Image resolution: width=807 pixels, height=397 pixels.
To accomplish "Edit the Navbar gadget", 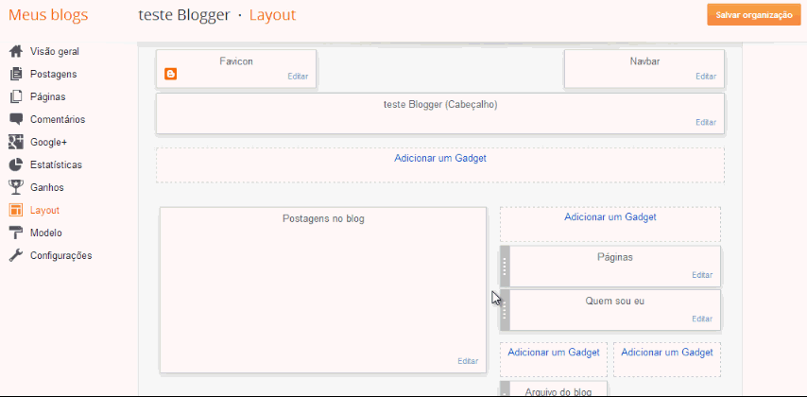I will point(706,77).
